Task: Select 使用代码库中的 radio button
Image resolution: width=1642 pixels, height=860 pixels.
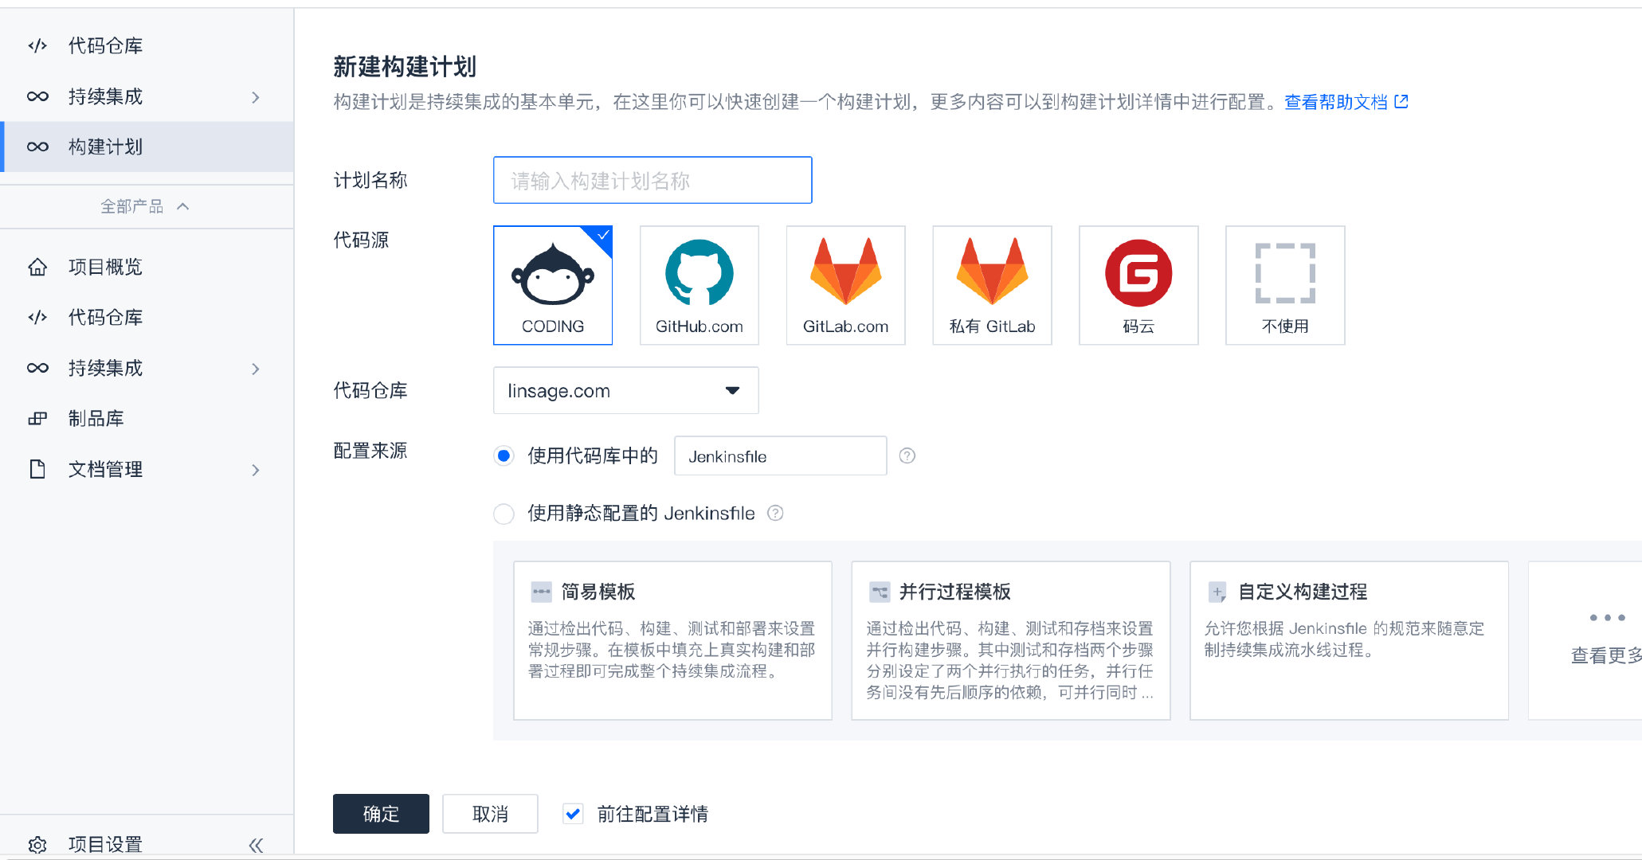Action: point(504,456)
